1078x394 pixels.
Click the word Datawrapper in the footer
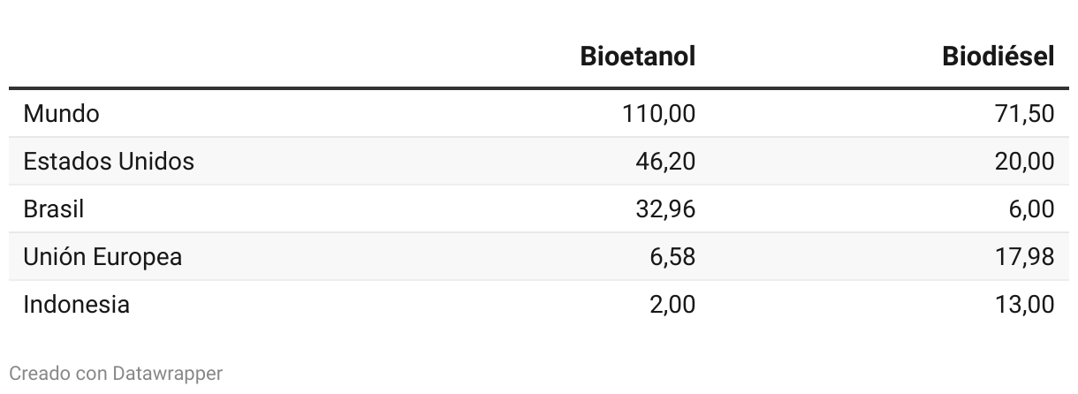pyautogui.click(x=168, y=374)
